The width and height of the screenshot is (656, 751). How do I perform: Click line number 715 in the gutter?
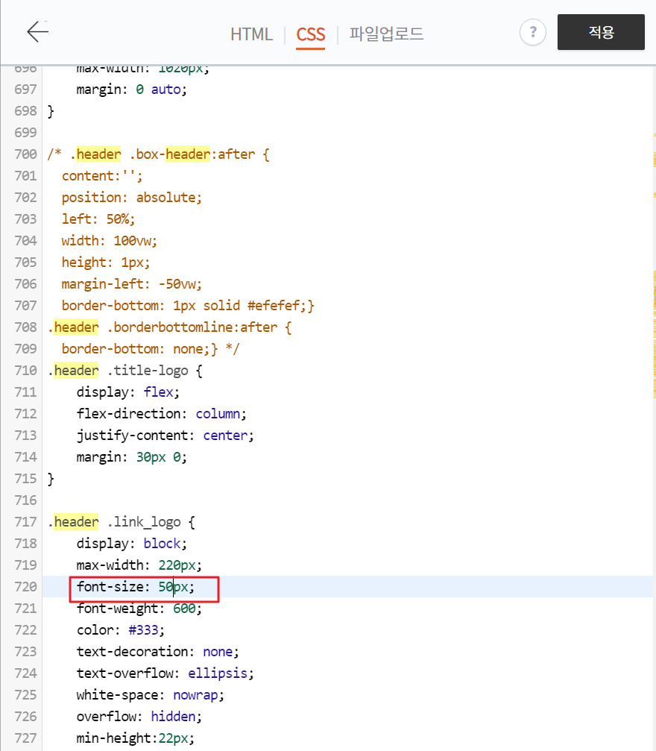tap(25, 479)
